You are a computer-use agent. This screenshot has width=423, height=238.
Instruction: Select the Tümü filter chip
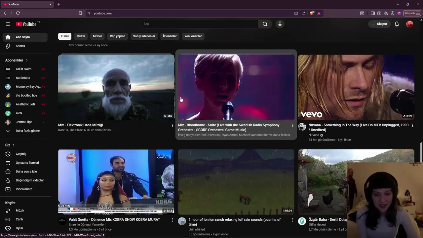(x=65, y=36)
